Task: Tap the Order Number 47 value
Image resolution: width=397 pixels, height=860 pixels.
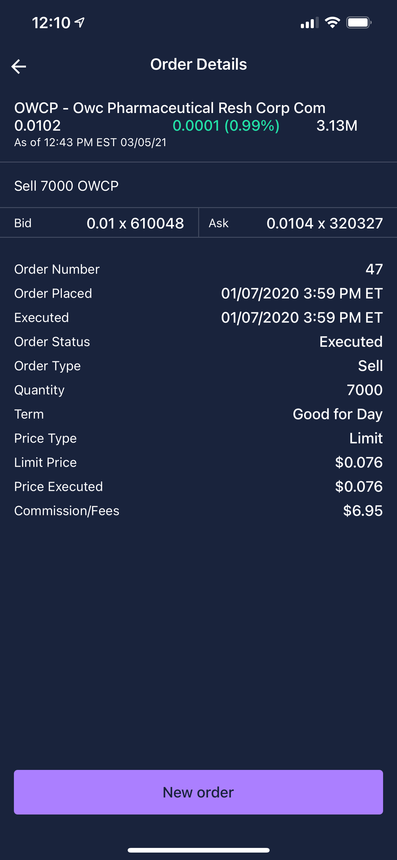Action: point(374,269)
